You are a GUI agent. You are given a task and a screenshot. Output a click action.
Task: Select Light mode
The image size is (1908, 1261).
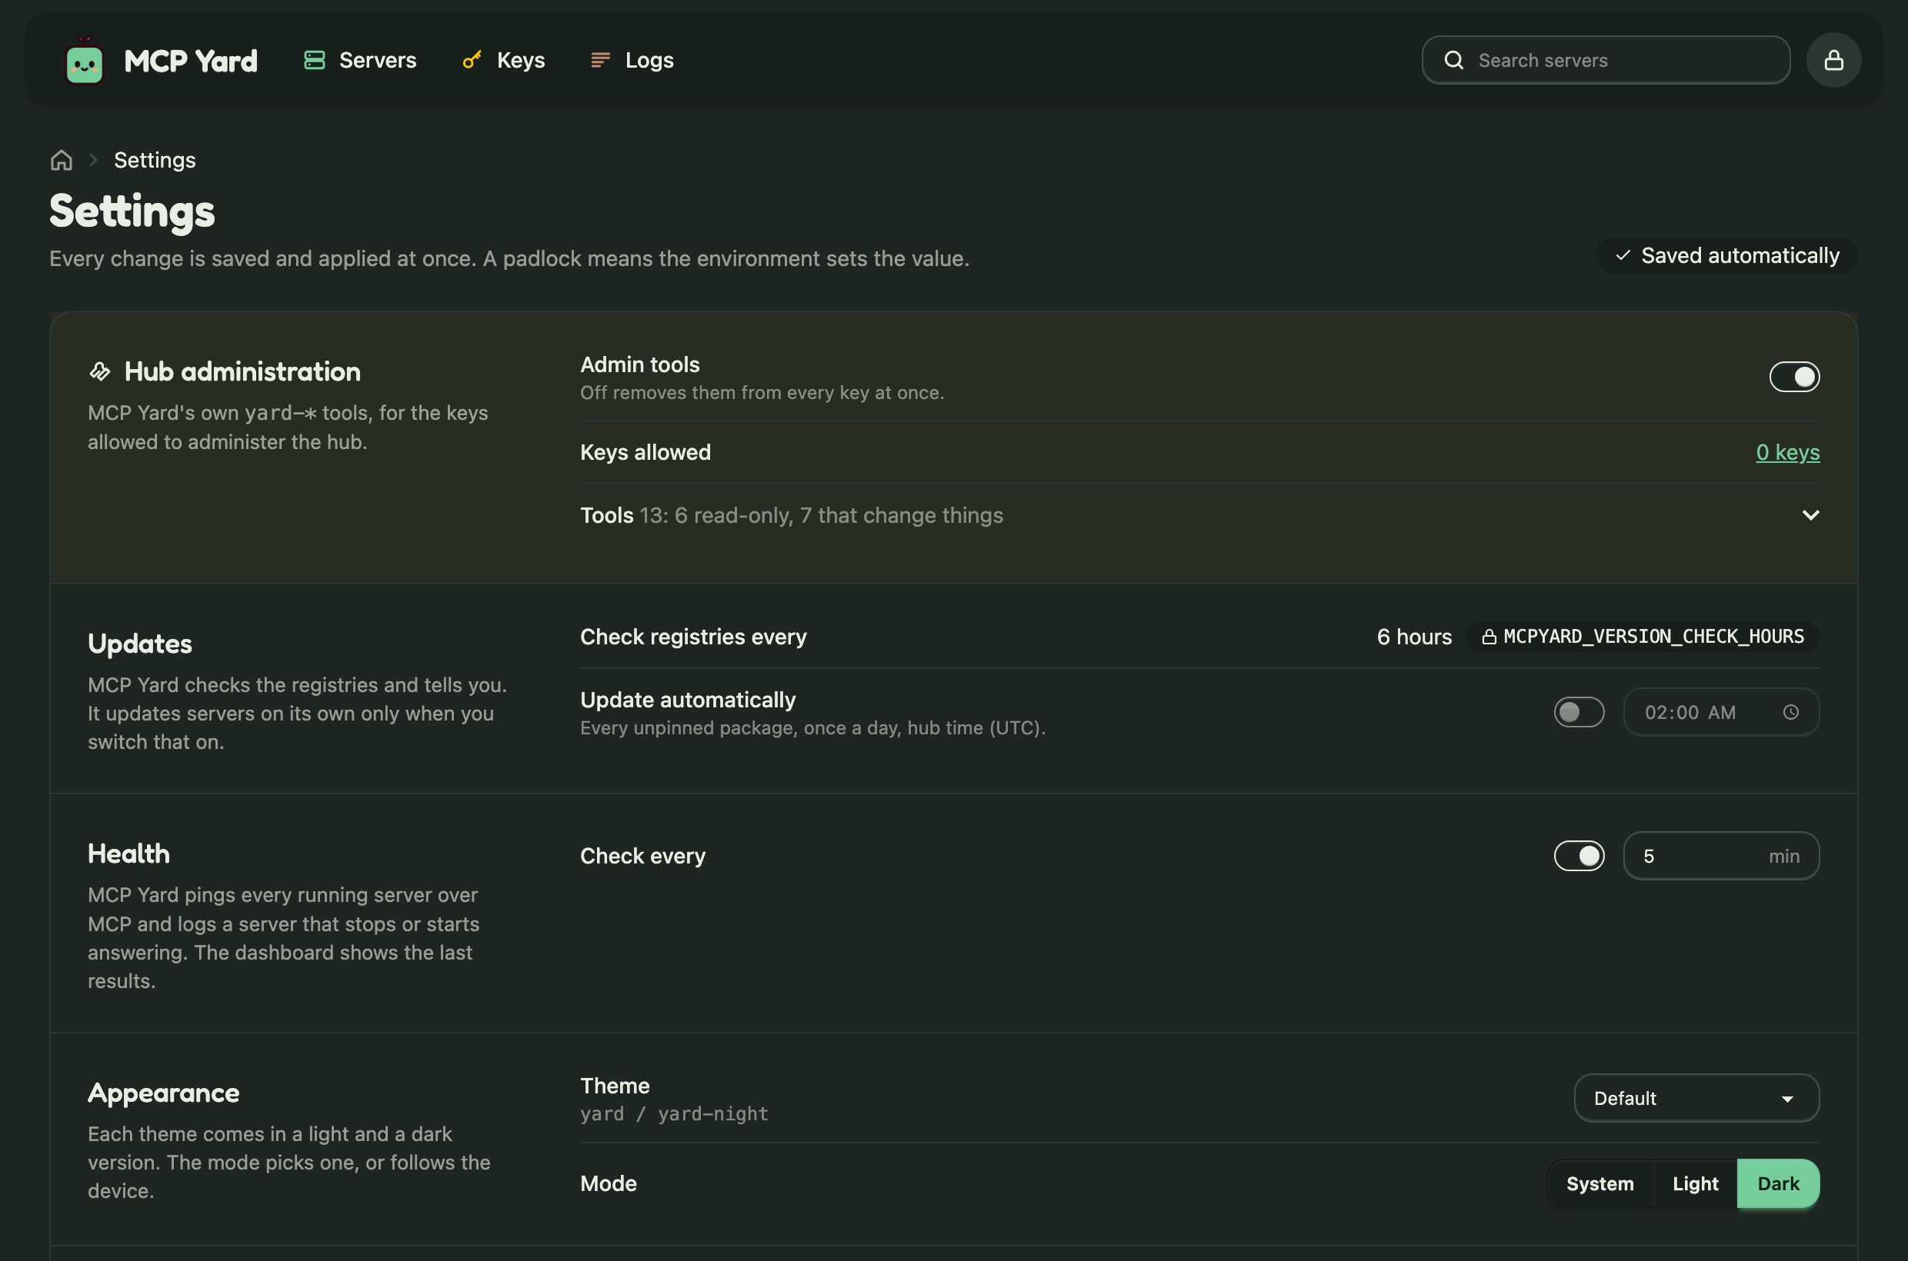[x=1695, y=1184]
